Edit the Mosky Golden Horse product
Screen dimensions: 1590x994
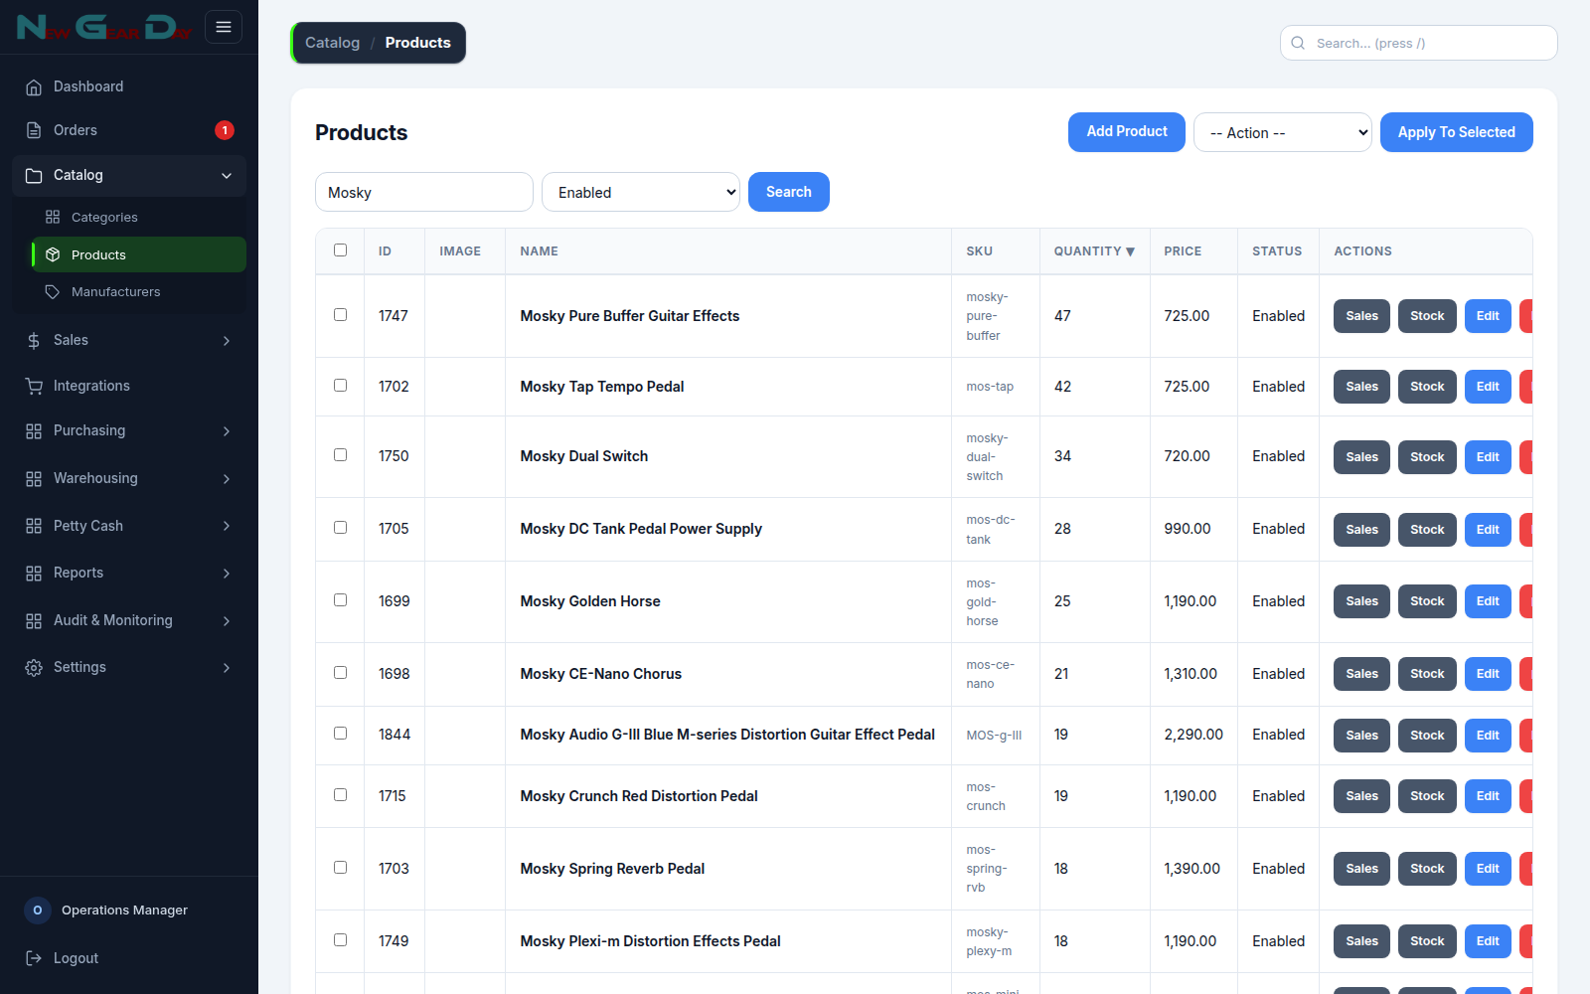[1488, 601]
